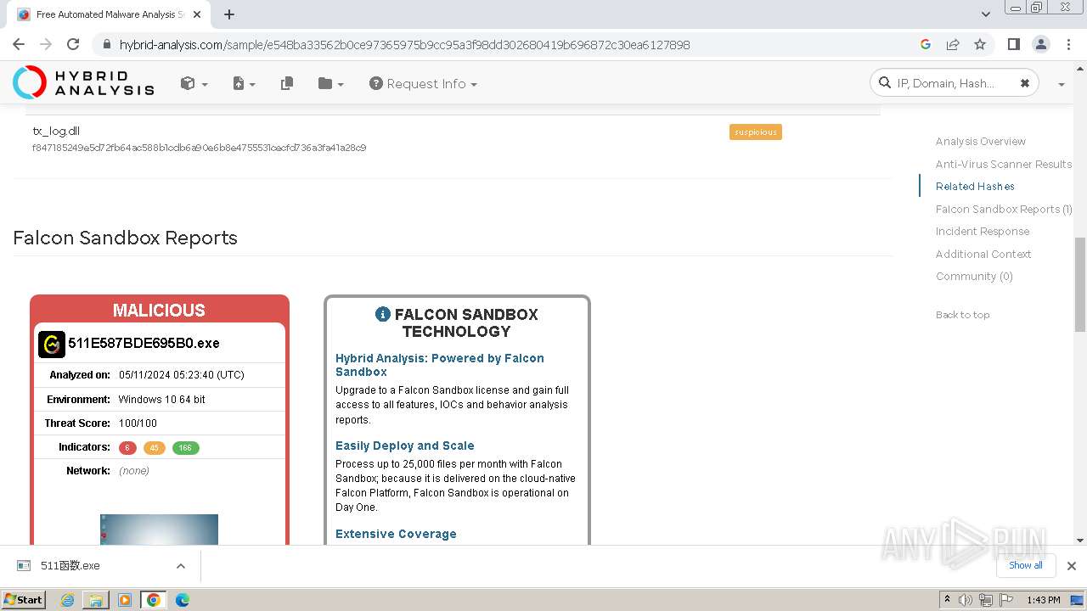Open the tab search chevron

point(985,14)
